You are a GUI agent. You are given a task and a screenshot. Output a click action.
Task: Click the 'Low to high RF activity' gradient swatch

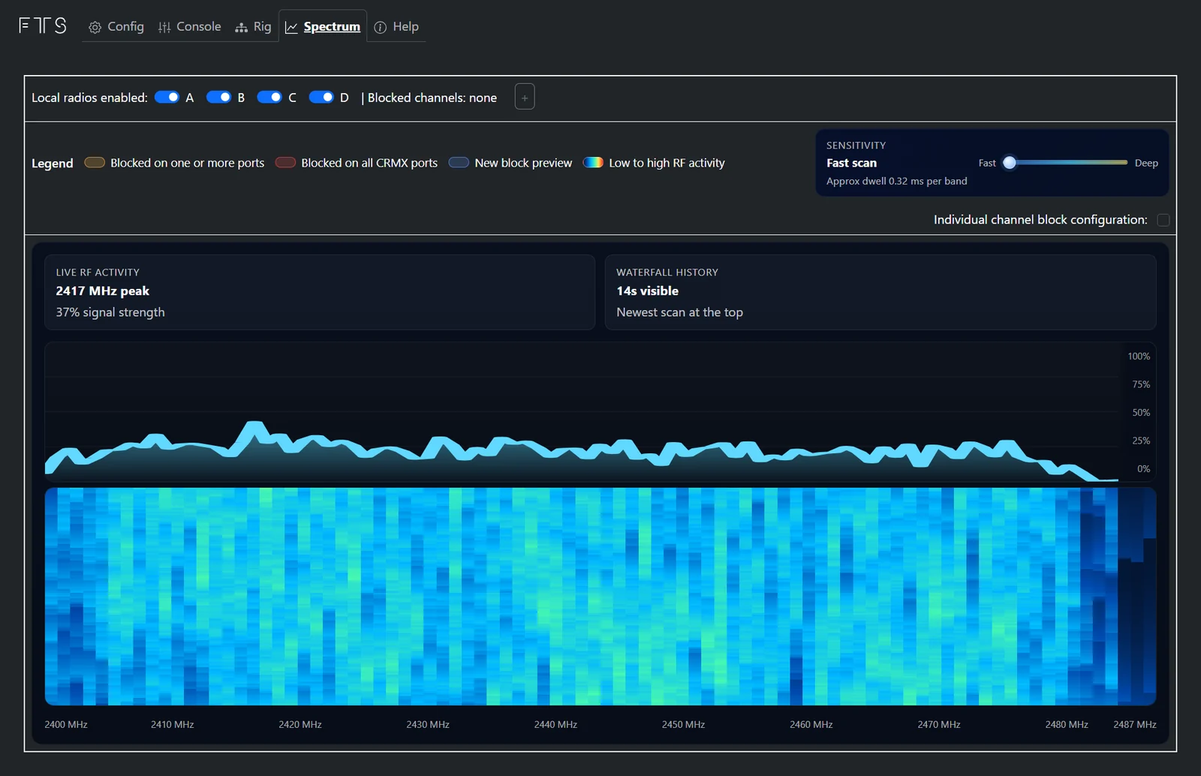click(x=593, y=162)
